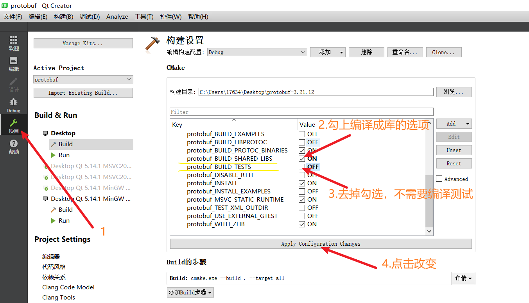Open the Active Project protobuf dropdown

(83, 80)
